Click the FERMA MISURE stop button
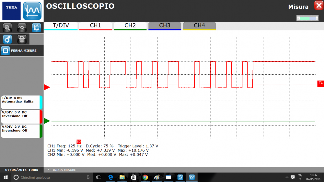This screenshot has height=182, width=324. pyautogui.click(x=19, y=51)
